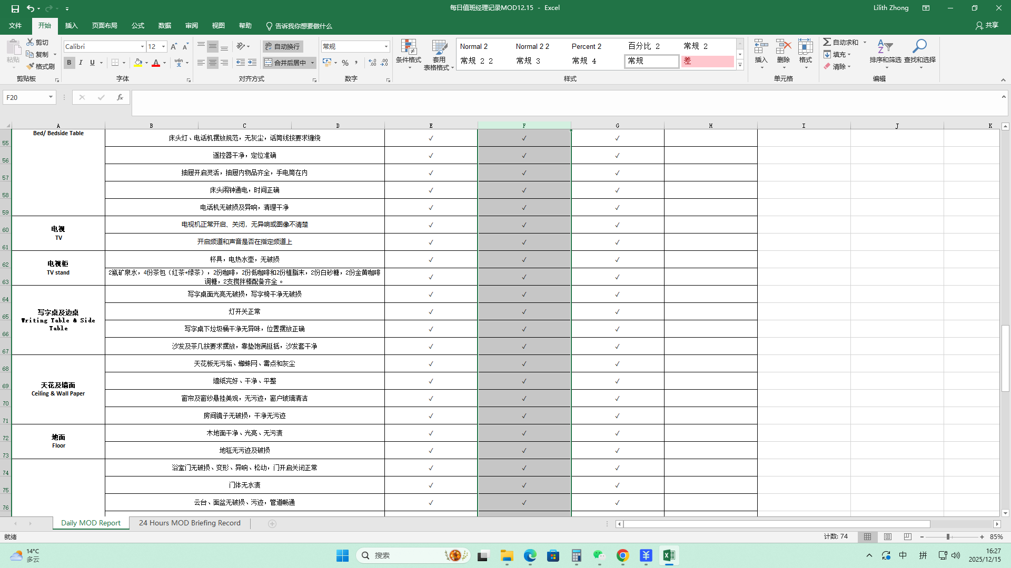Click the Save icon in title bar

[15, 8]
